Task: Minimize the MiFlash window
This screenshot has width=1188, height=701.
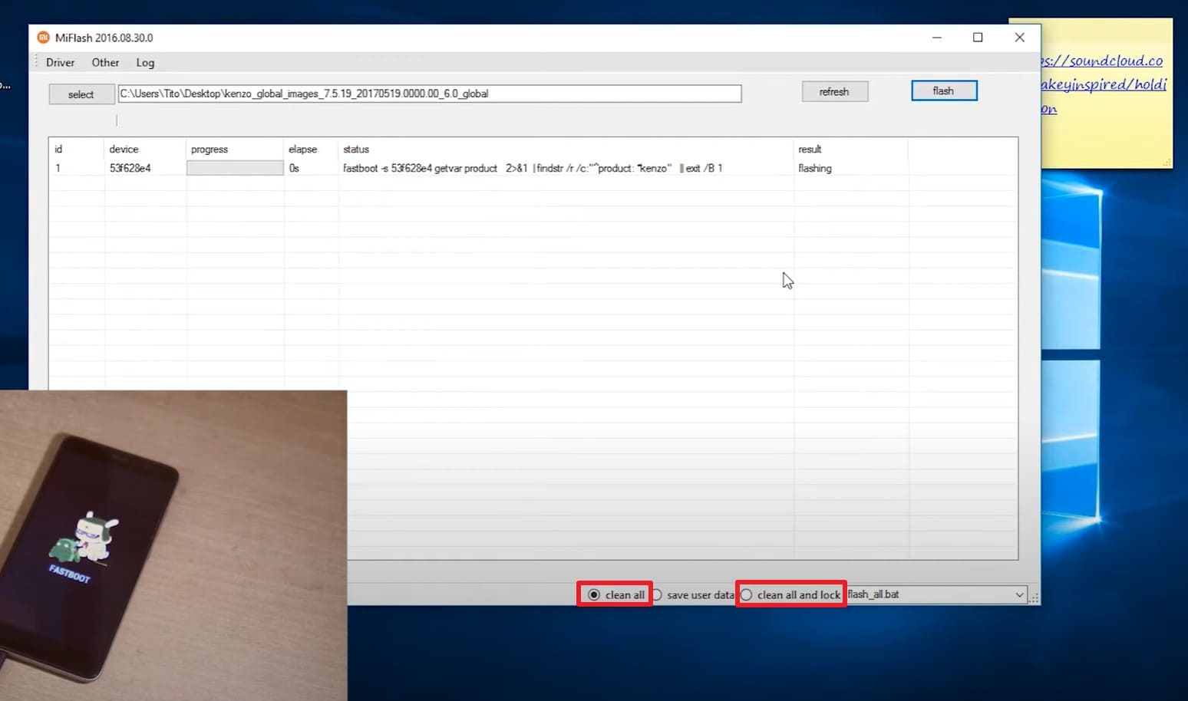Action: coord(937,38)
